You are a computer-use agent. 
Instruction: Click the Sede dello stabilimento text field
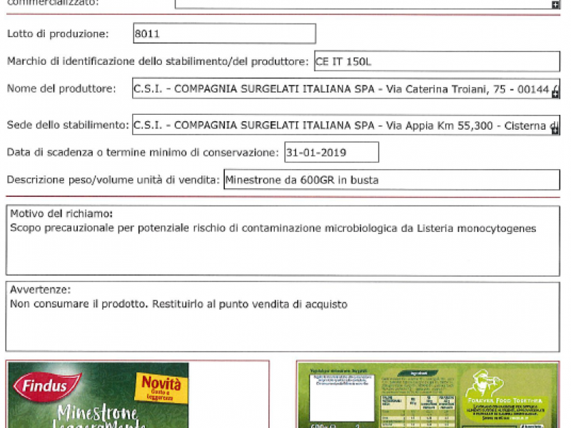click(x=346, y=125)
